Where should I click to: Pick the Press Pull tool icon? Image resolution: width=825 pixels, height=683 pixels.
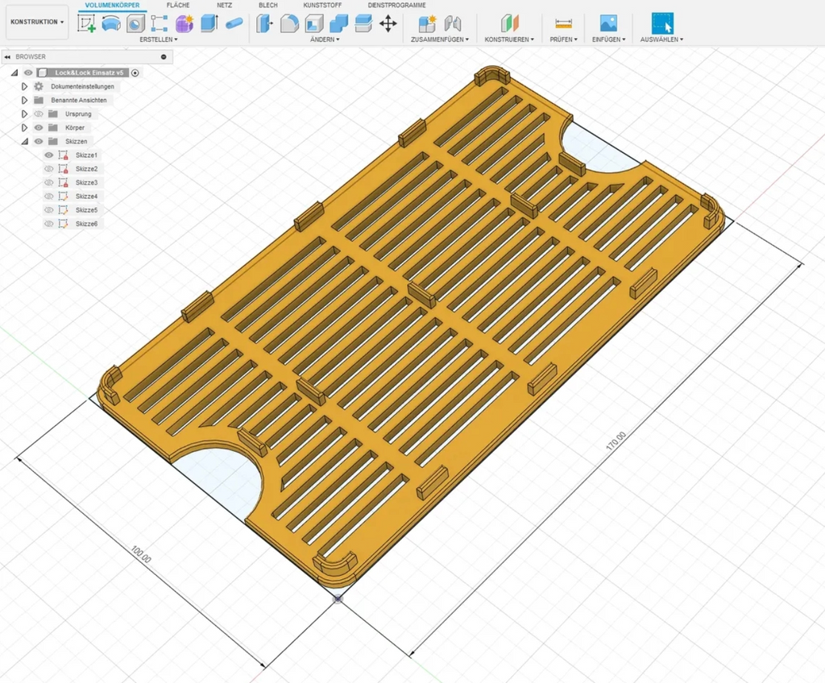(264, 23)
